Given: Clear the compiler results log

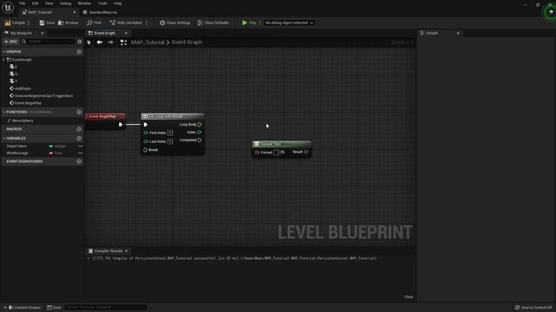Looking at the screenshot, I should point(408,296).
